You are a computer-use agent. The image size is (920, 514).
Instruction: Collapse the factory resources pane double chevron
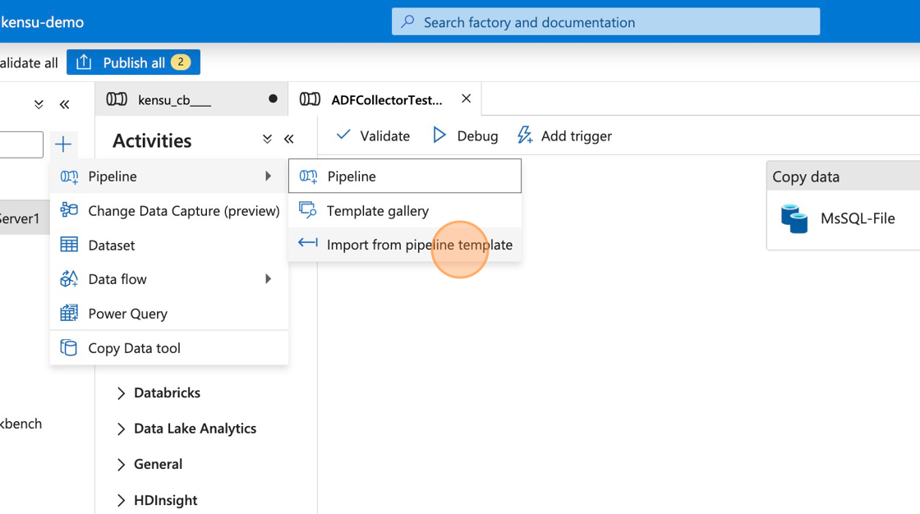point(65,104)
